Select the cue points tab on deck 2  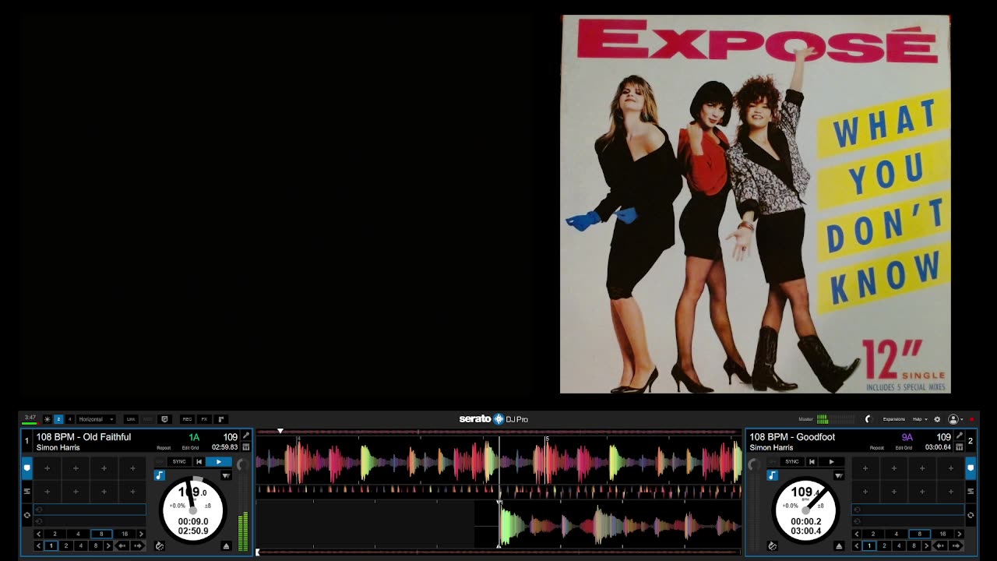(x=971, y=468)
